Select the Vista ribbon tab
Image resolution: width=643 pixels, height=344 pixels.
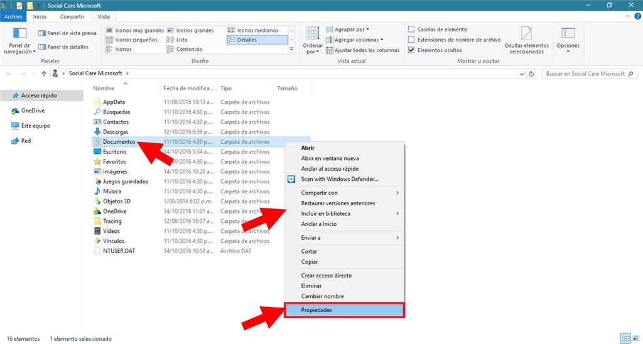click(104, 17)
